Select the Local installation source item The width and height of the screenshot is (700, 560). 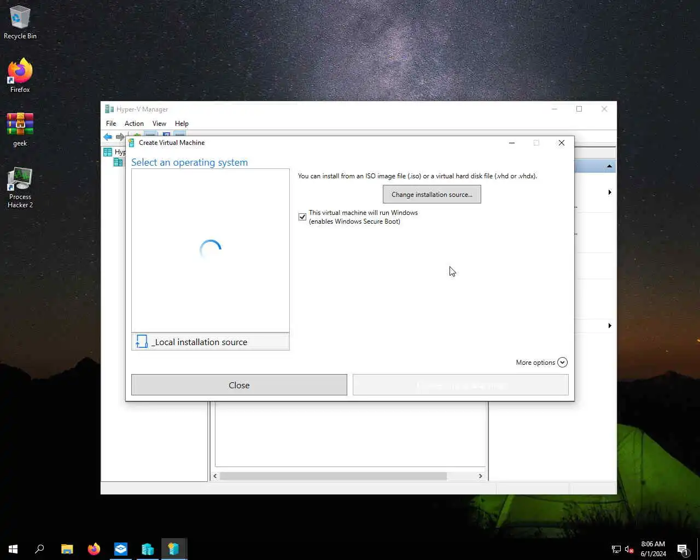211,342
